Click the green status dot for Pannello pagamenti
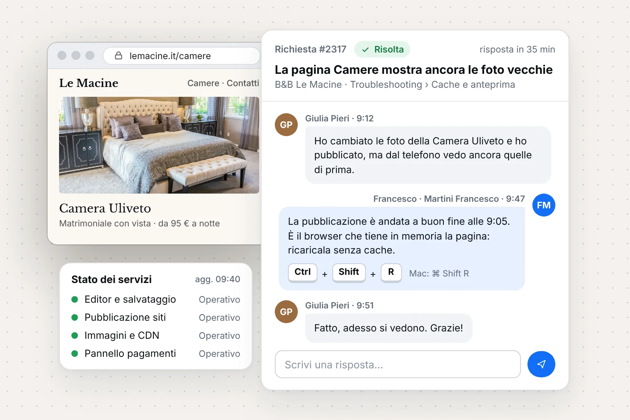The width and height of the screenshot is (630, 420). [75, 354]
